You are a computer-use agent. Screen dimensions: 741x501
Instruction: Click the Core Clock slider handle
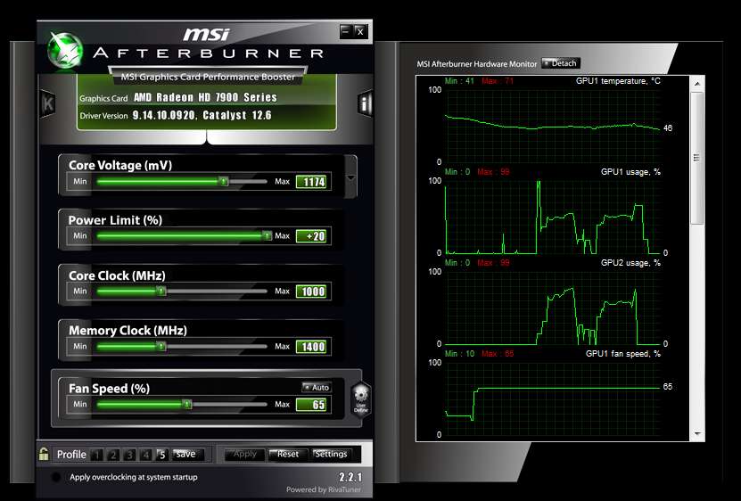click(x=161, y=292)
